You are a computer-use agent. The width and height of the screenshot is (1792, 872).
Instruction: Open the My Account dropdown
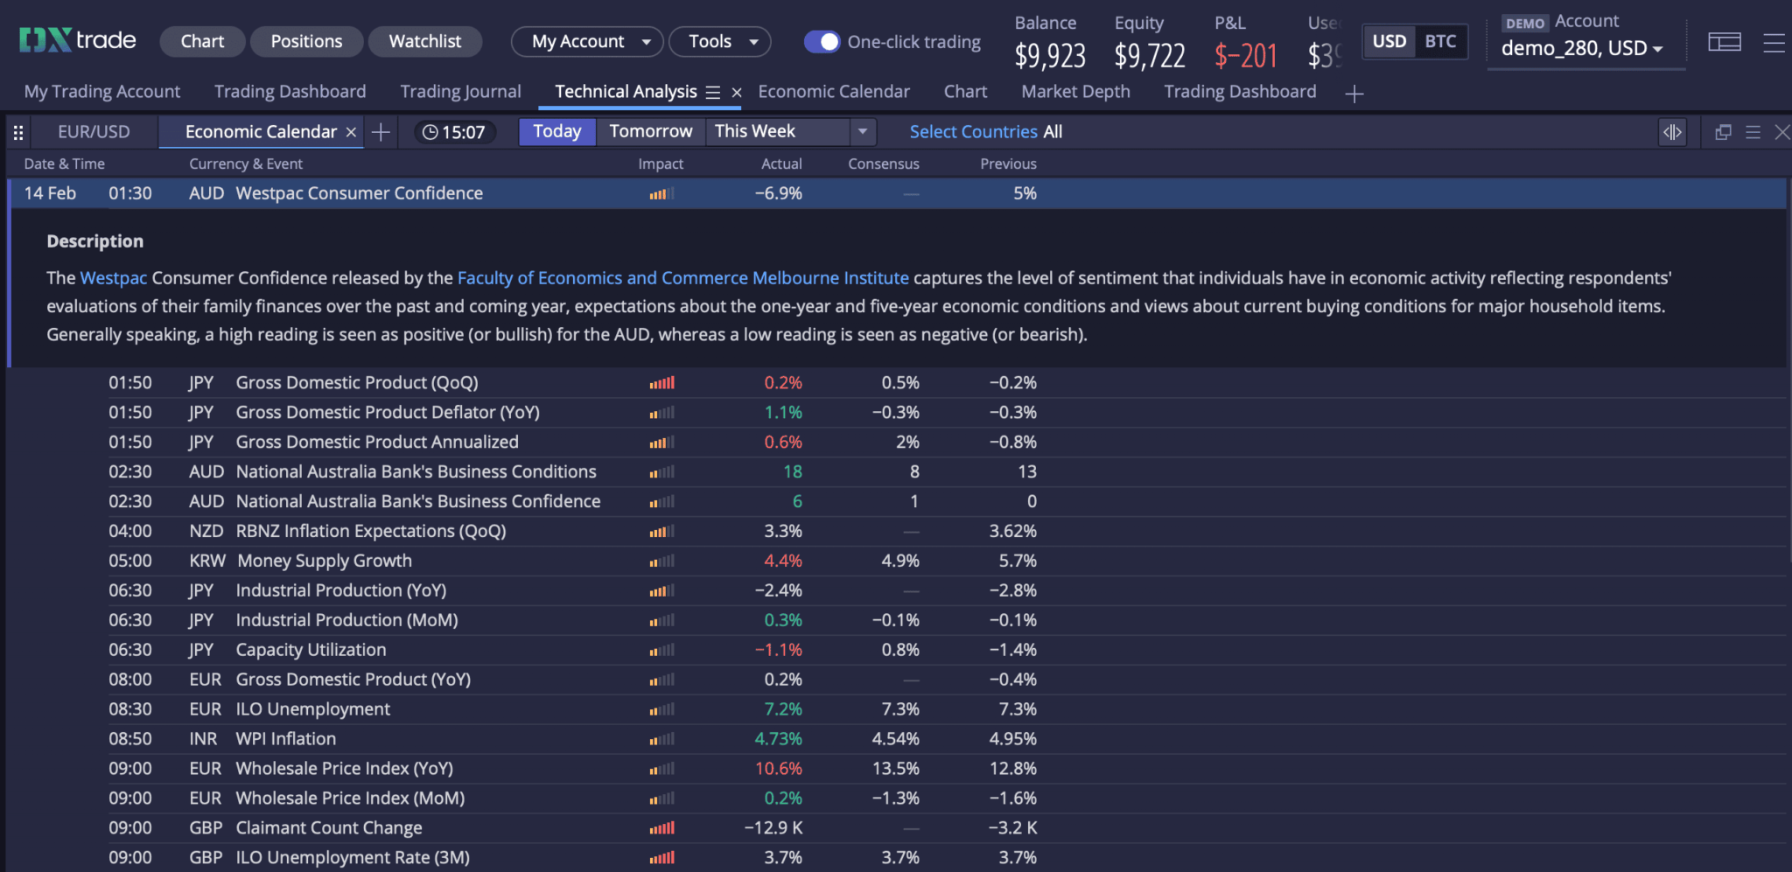pos(586,41)
